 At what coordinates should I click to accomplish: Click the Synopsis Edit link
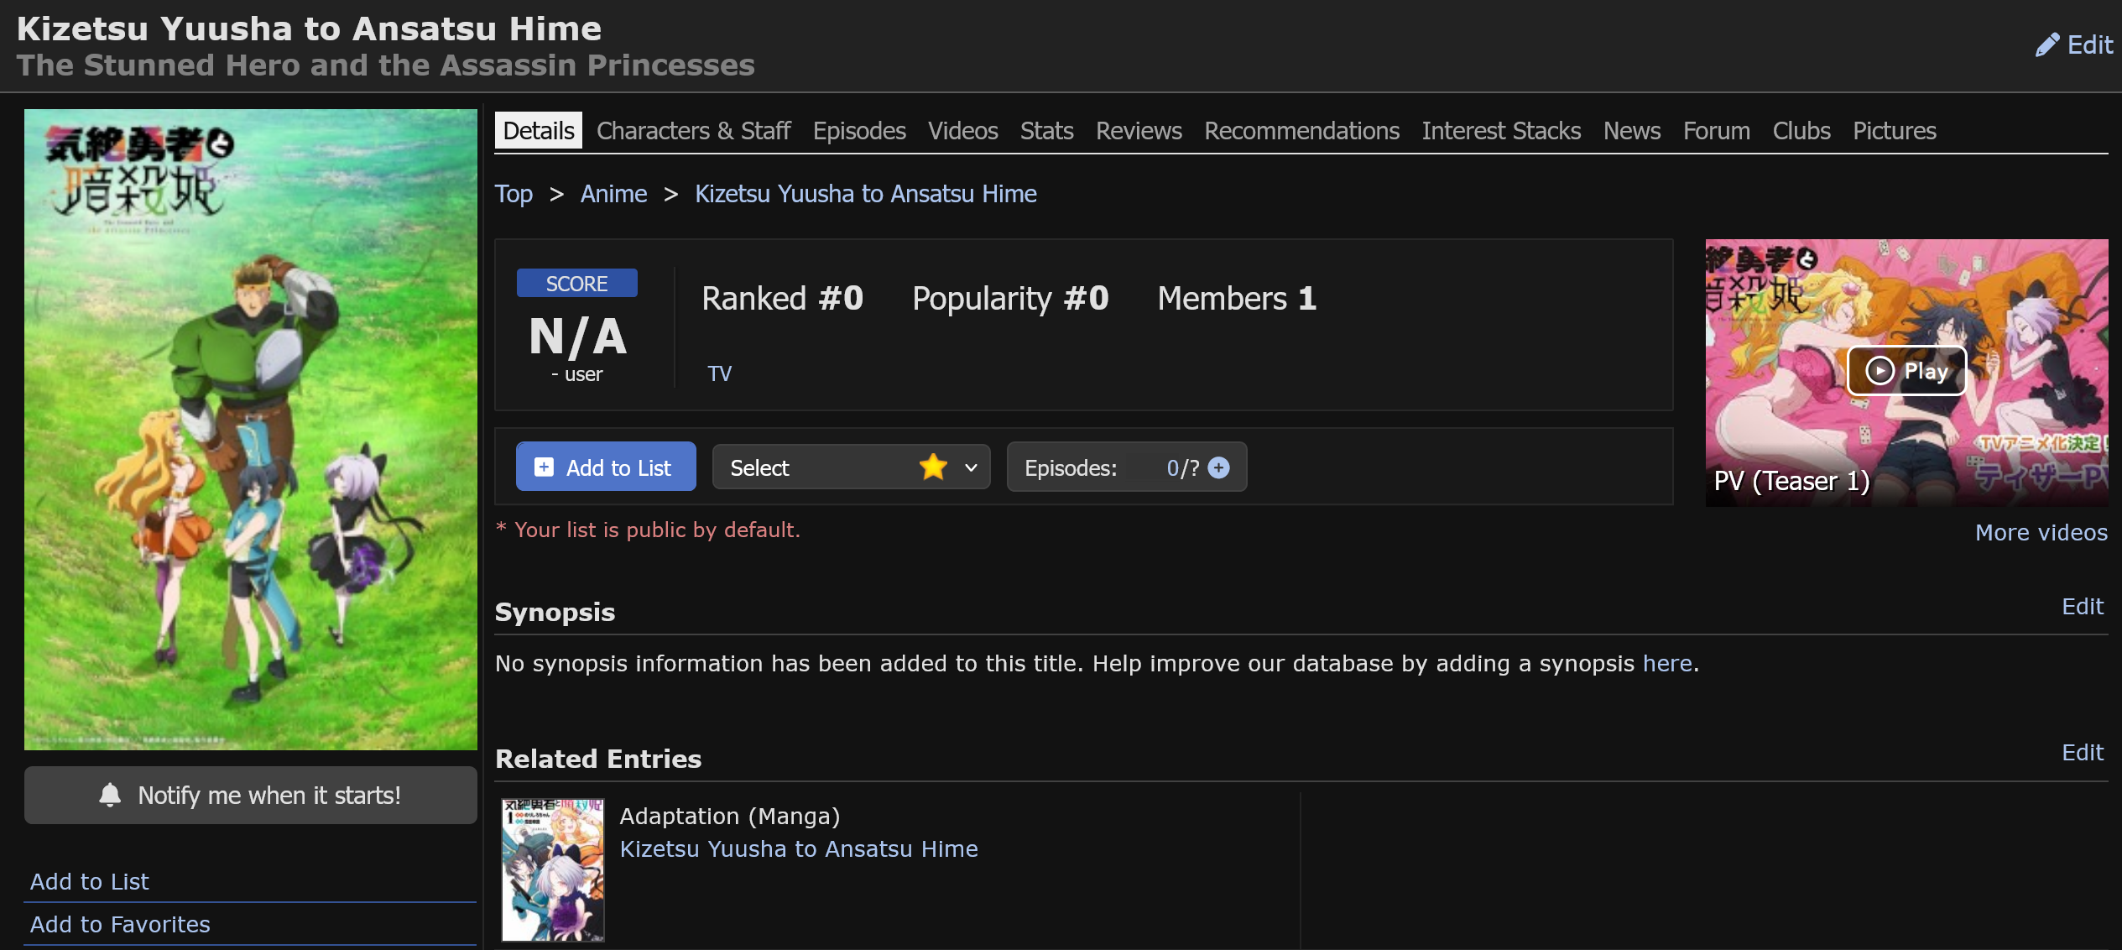(2082, 607)
